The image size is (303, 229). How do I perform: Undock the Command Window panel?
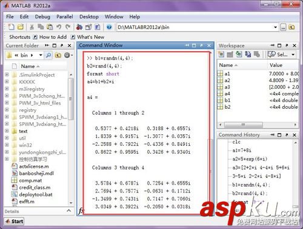point(201,46)
